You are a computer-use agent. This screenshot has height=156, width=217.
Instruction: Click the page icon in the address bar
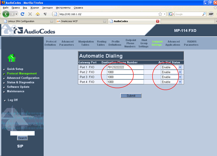pyautogui.click(x=56, y=14)
